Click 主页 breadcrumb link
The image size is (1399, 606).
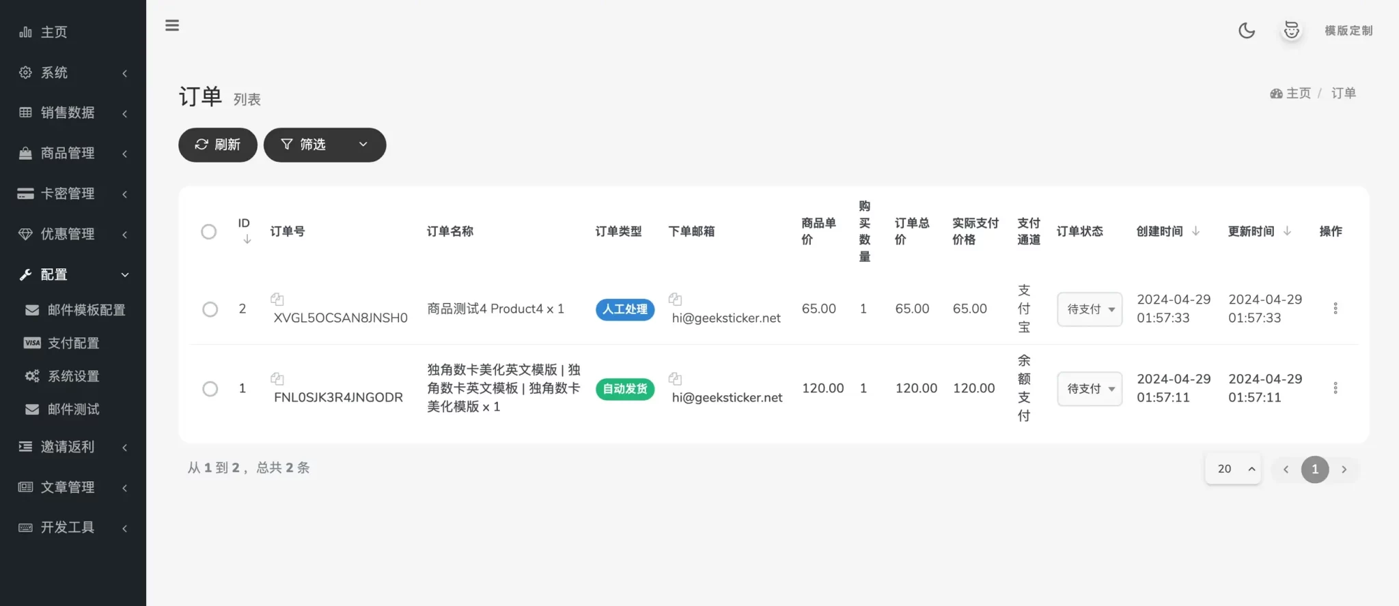(1291, 93)
